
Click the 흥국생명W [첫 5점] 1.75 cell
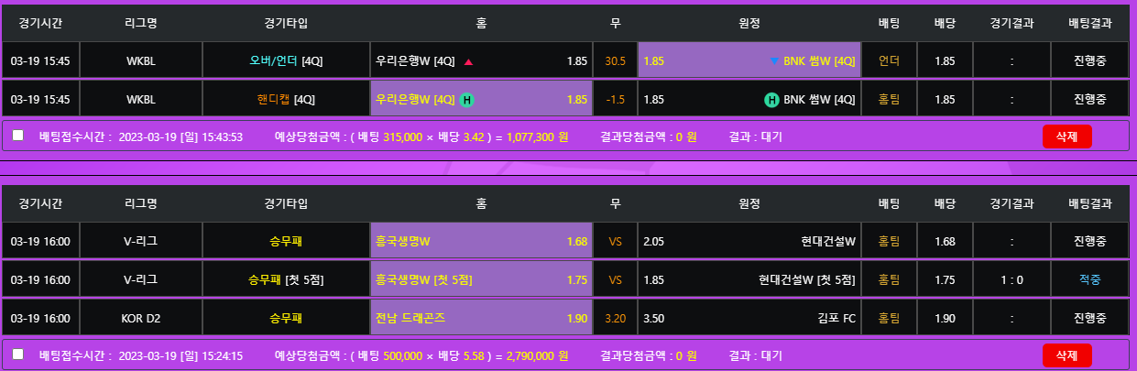(481, 280)
